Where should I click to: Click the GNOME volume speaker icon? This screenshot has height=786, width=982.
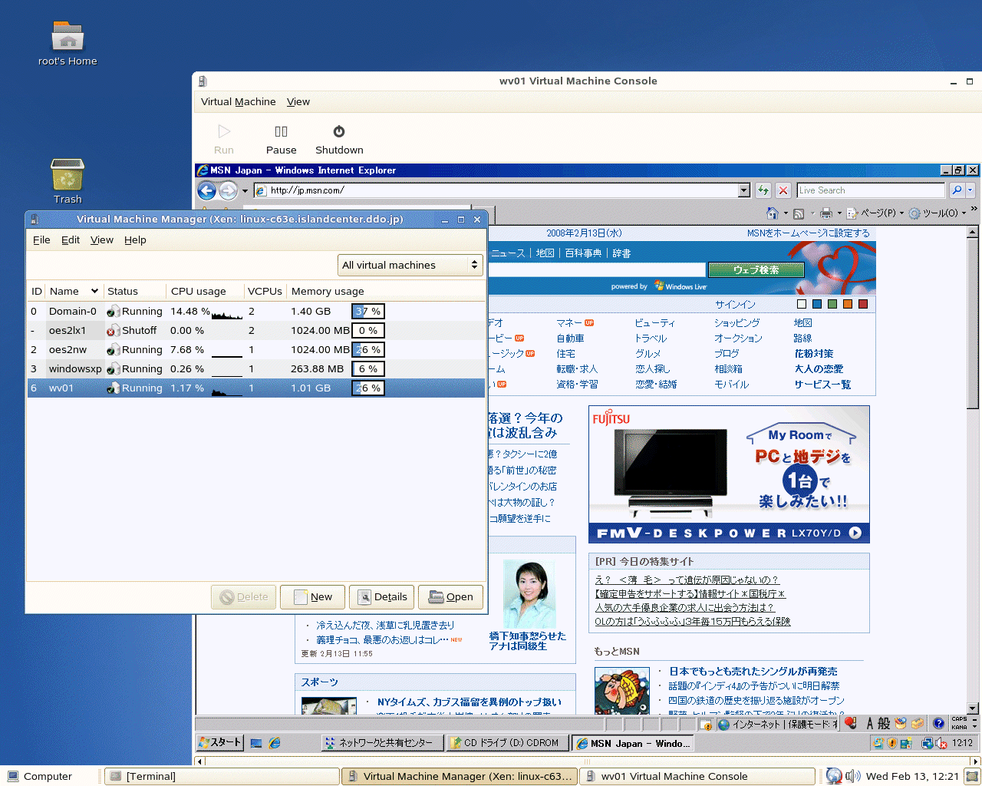(x=852, y=776)
